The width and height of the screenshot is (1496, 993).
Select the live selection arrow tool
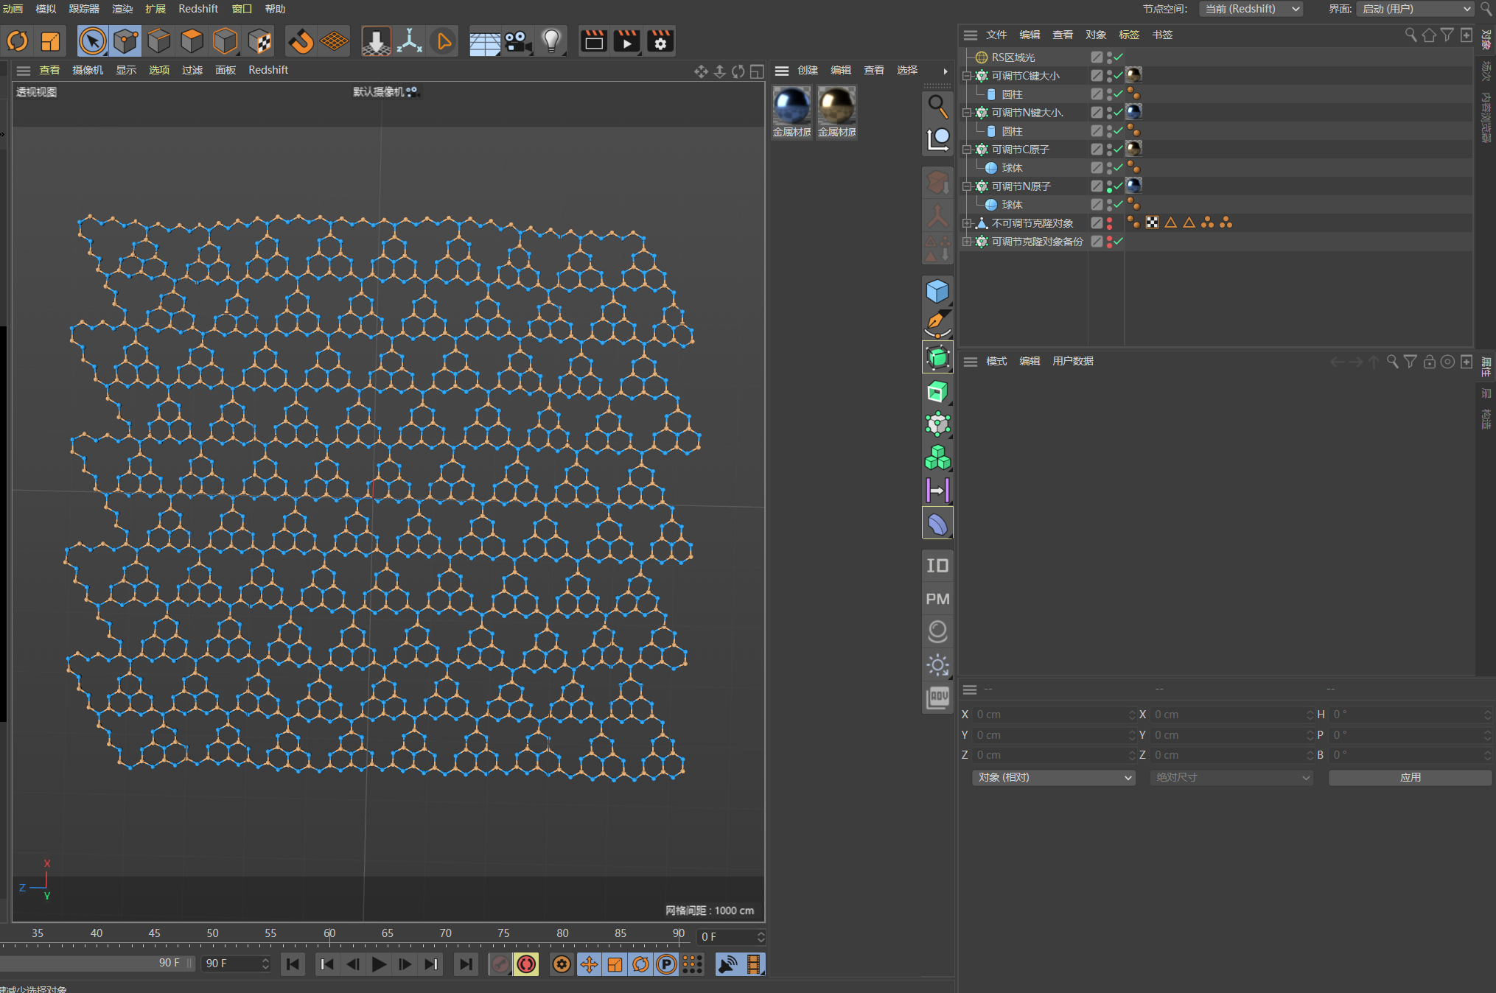[92, 41]
